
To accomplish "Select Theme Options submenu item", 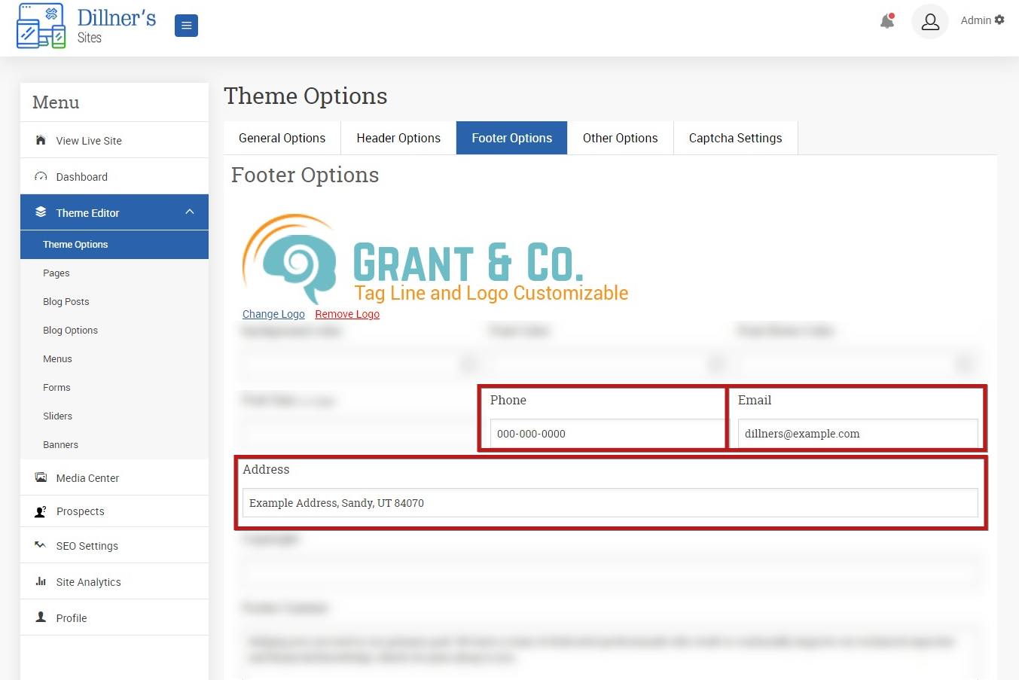I will [x=114, y=245].
